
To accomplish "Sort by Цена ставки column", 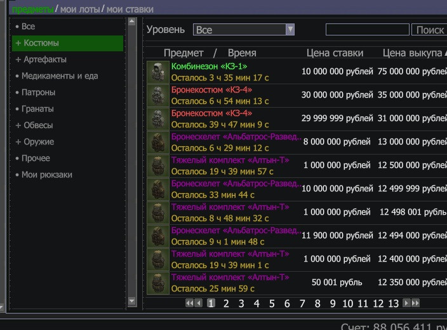I will [x=335, y=53].
